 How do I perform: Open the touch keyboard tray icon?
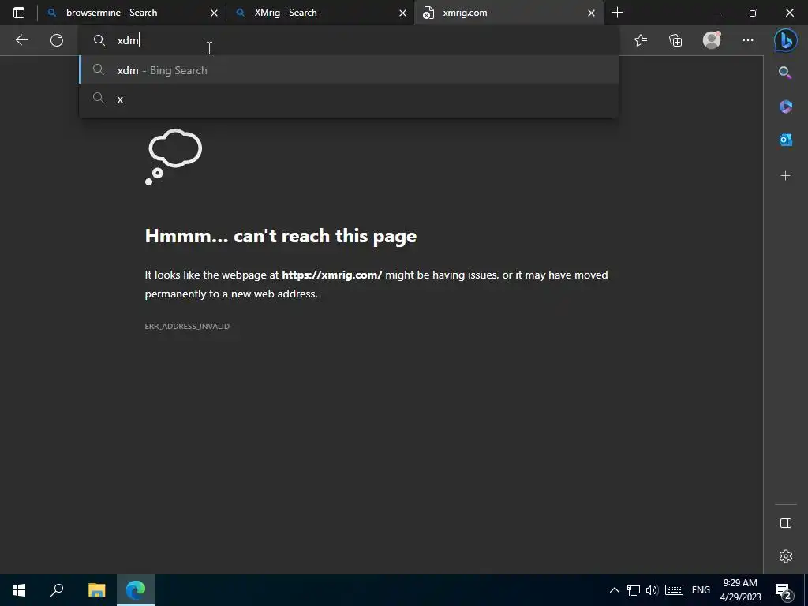pos(674,590)
